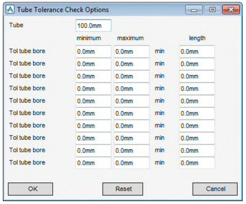Viewport: 246px width, 204px height.
Task: Click third row minimum tolerance field
Action: click(x=94, y=76)
